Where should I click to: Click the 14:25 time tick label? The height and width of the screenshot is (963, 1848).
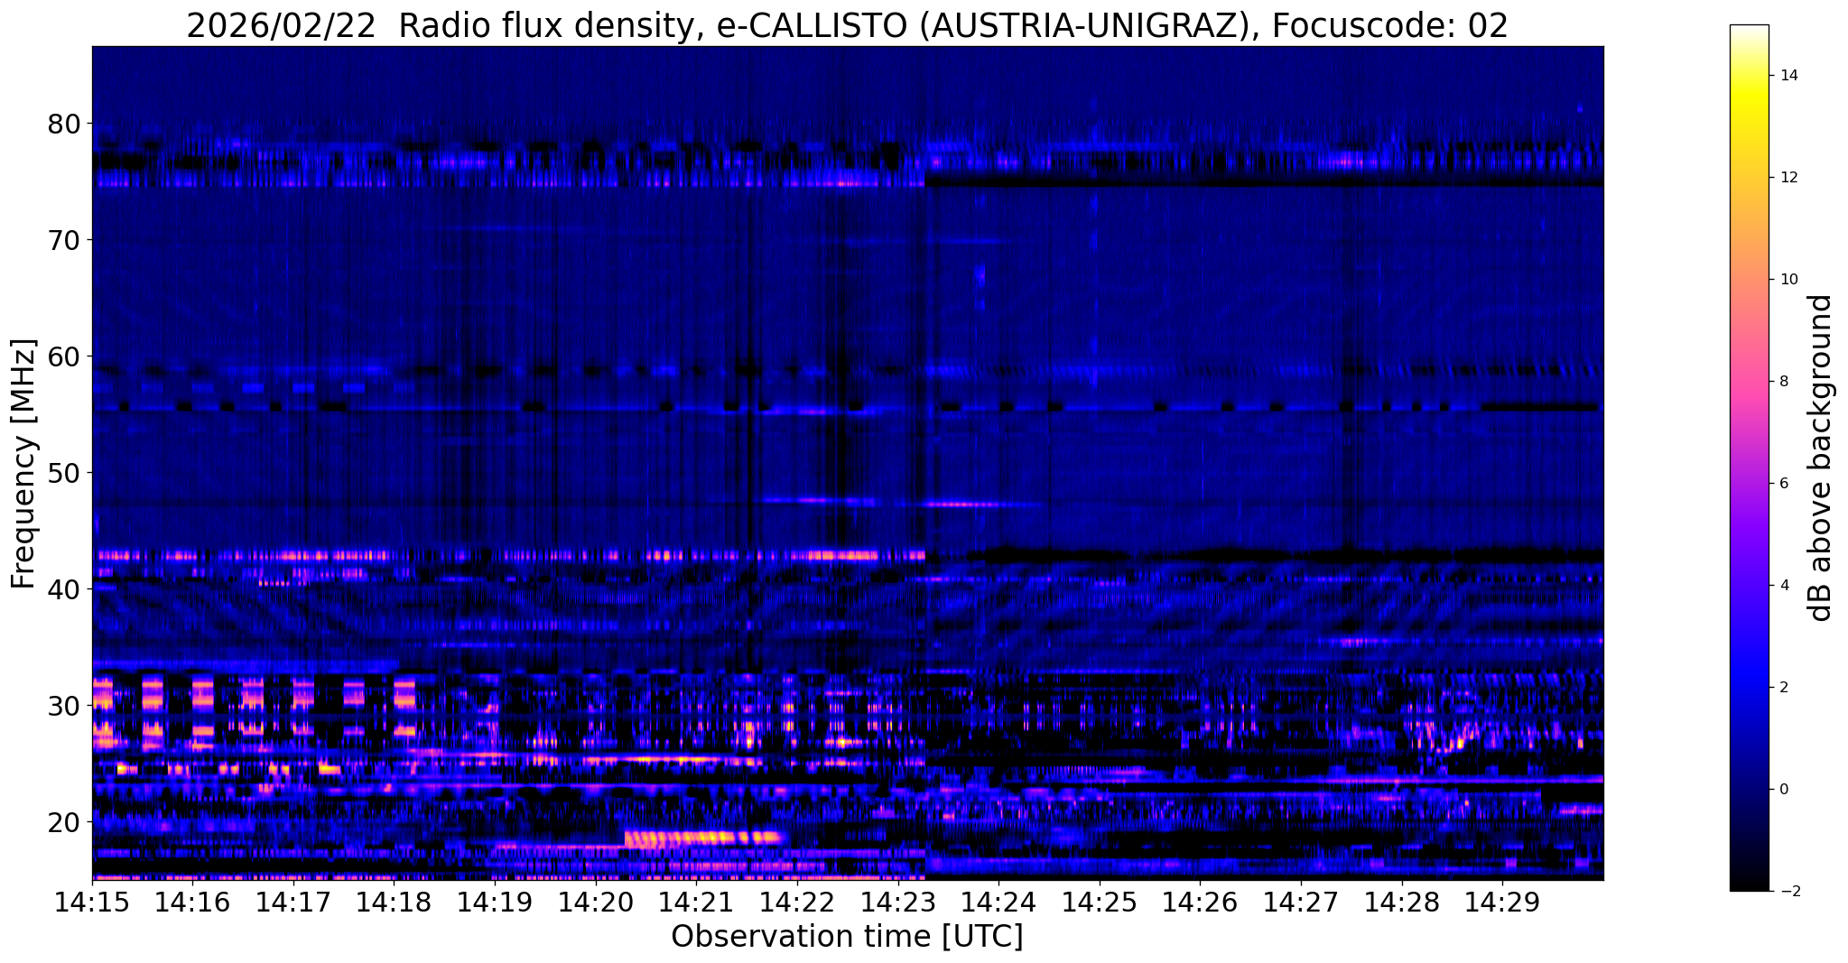point(1100,902)
